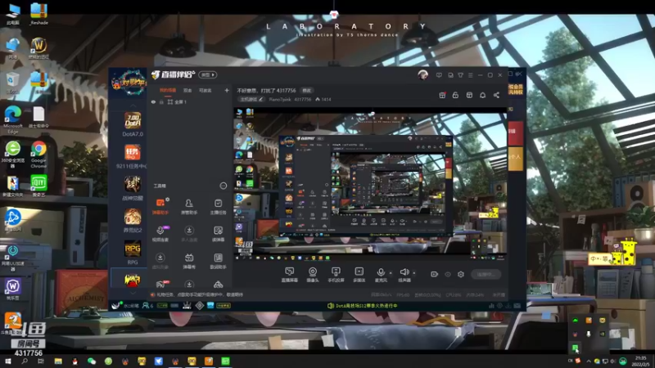Open Microsoft Edge desktop shortcut
Screen dimensions: 655x368
point(13,119)
